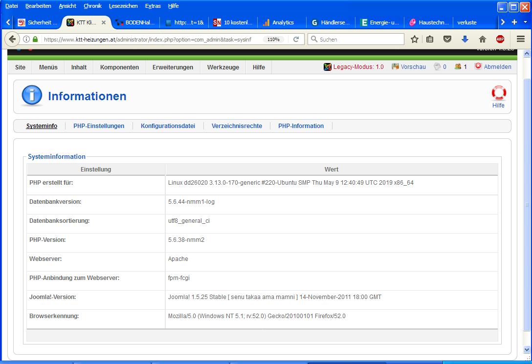Open the Chronik menu in the menu bar
Viewport: 532px width, 364px height.
pos(92,6)
